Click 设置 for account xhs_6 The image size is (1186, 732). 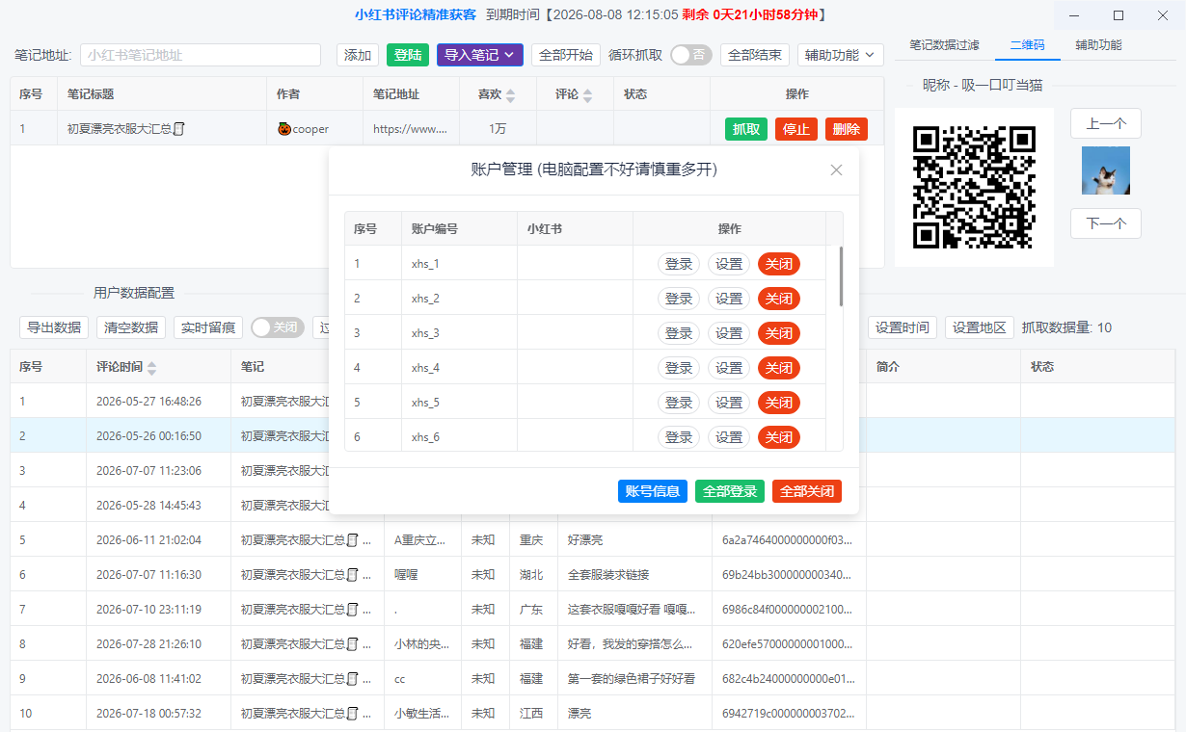729,437
